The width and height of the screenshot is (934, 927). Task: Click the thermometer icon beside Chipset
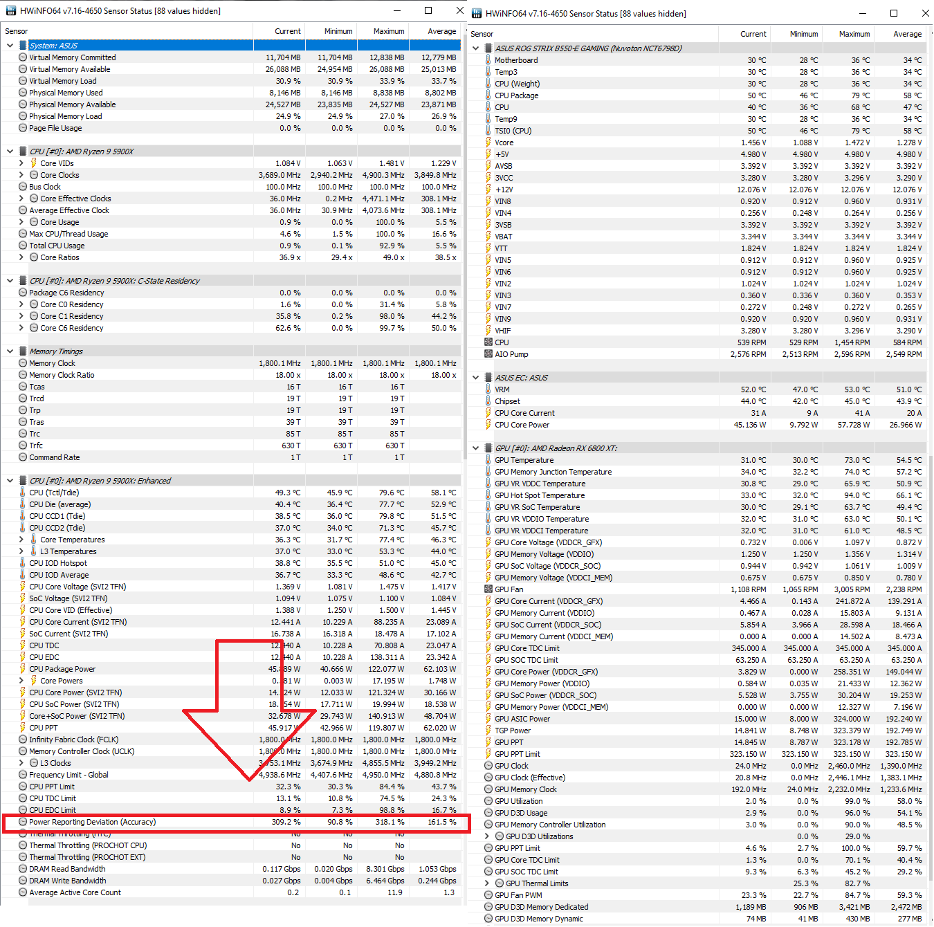488,401
